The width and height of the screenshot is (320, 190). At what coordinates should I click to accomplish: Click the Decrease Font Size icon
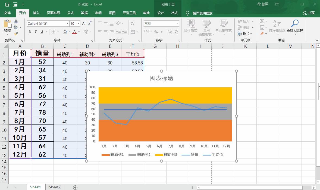tap(90, 24)
